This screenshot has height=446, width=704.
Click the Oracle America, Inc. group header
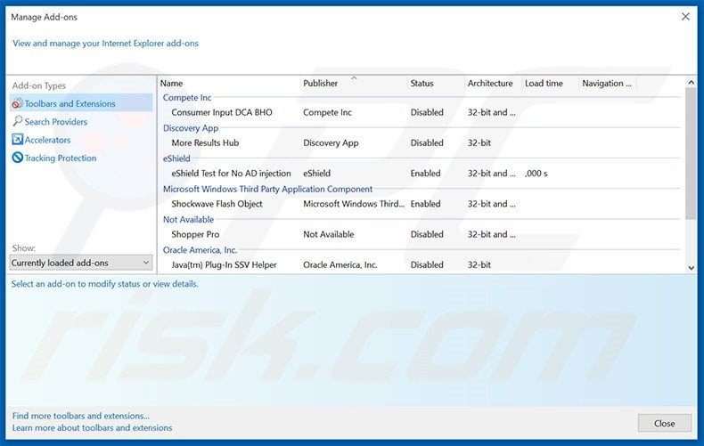(x=200, y=250)
